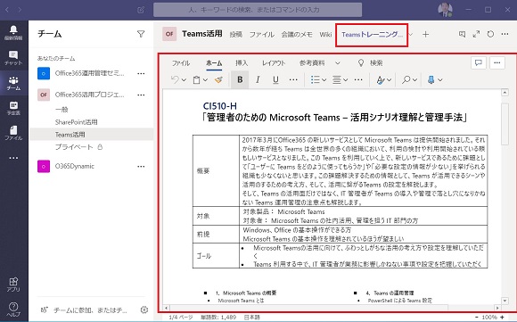
Task: Open the 会議のメモ tab
Action: click(297, 34)
